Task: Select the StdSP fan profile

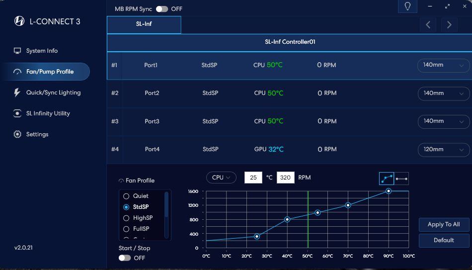Action: coord(126,207)
